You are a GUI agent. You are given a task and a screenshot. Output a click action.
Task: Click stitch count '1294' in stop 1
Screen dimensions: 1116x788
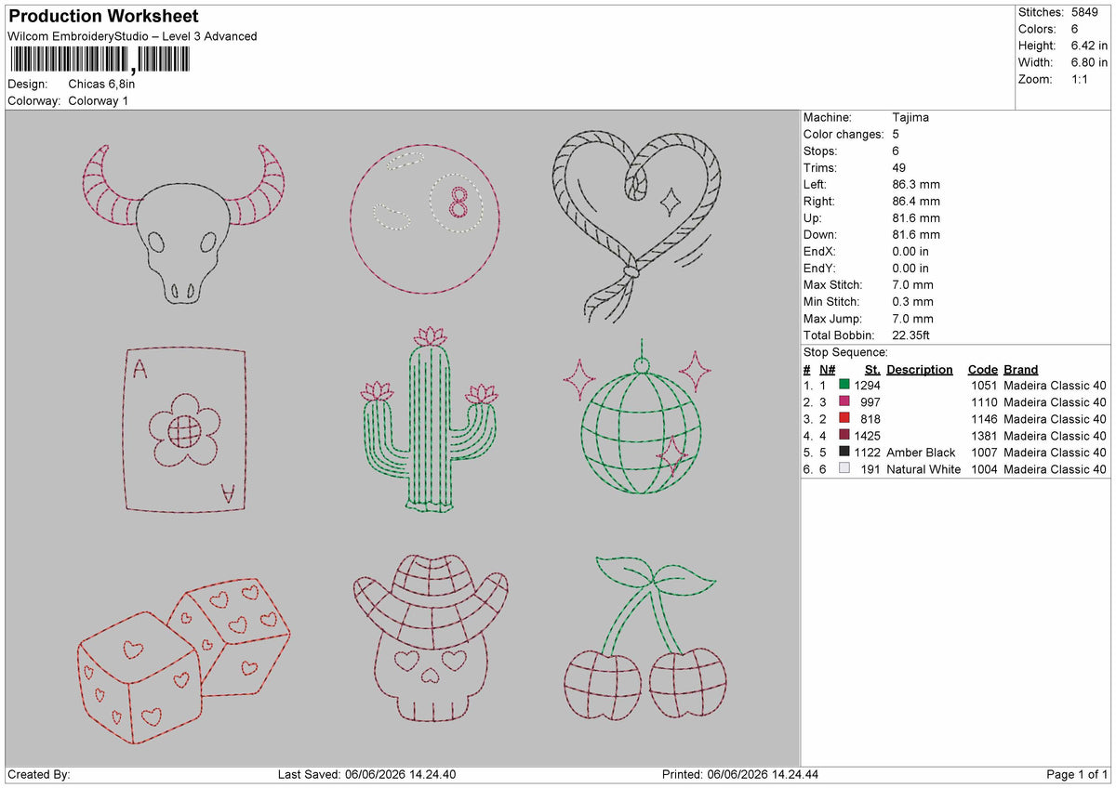(x=867, y=386)
